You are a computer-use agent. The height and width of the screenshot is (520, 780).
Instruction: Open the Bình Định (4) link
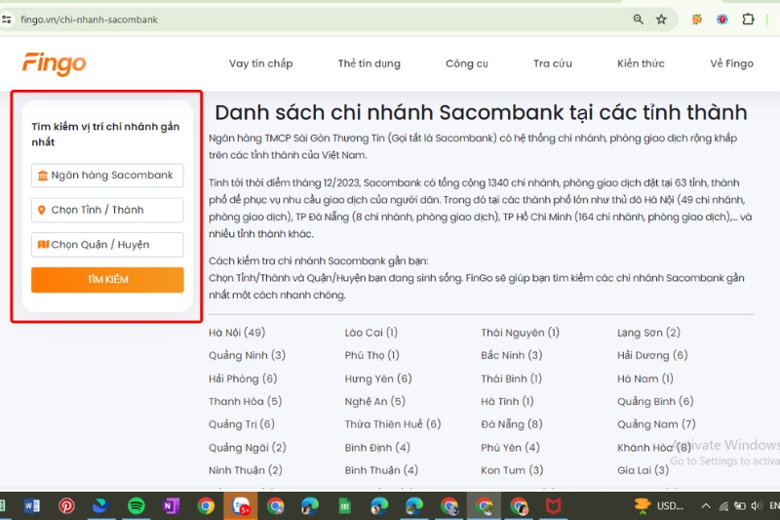click(377, 448)
